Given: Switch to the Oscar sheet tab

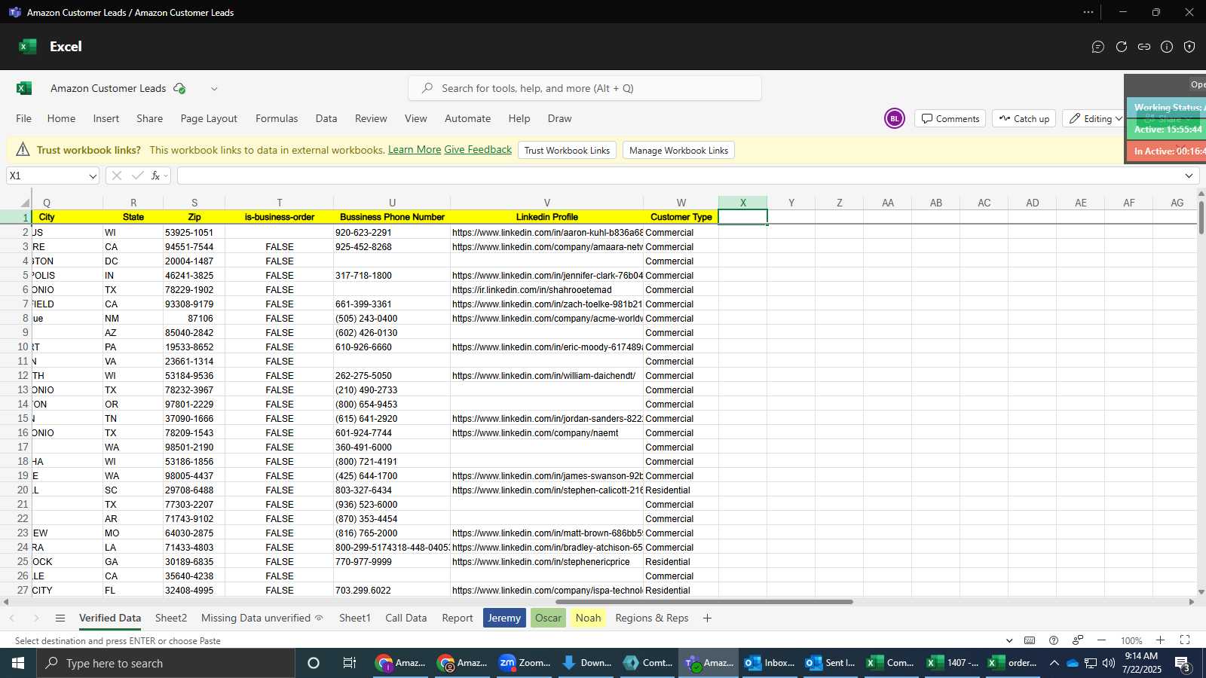Looking at the screenshot, I should [548, 618].
